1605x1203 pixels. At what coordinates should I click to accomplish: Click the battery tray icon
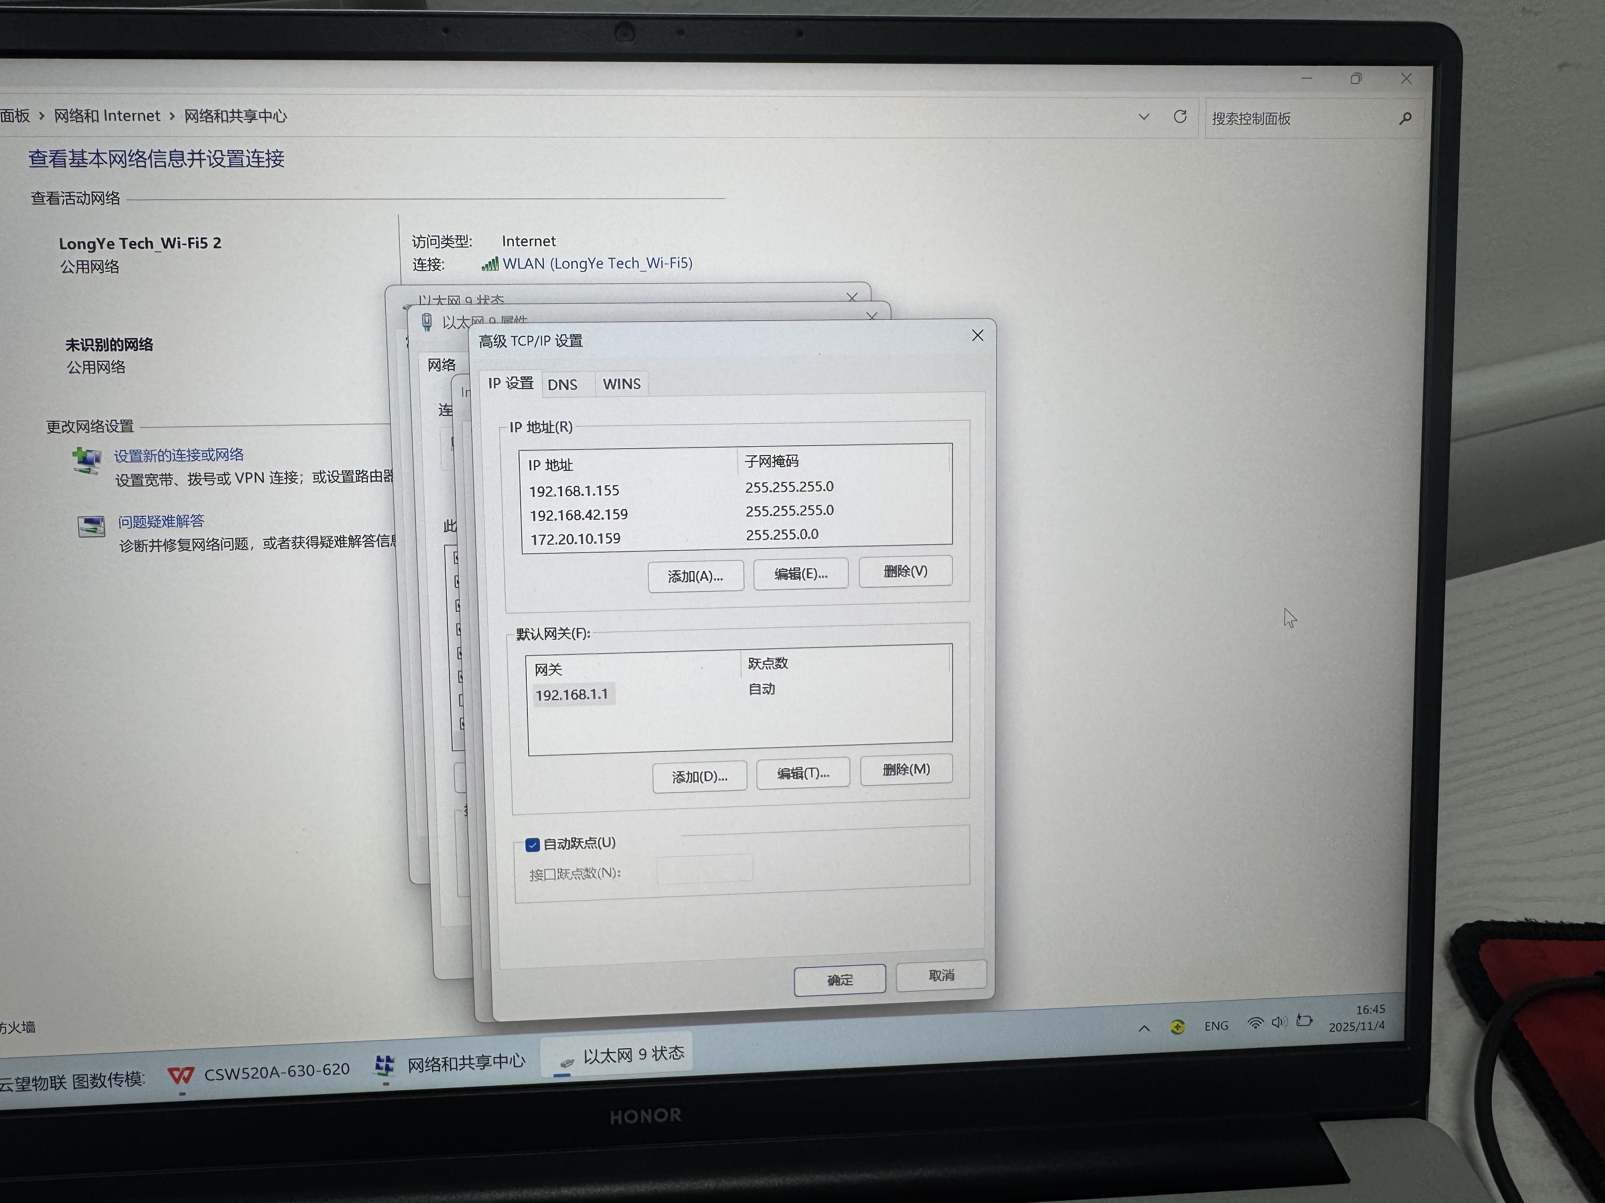(1304, 1021)
